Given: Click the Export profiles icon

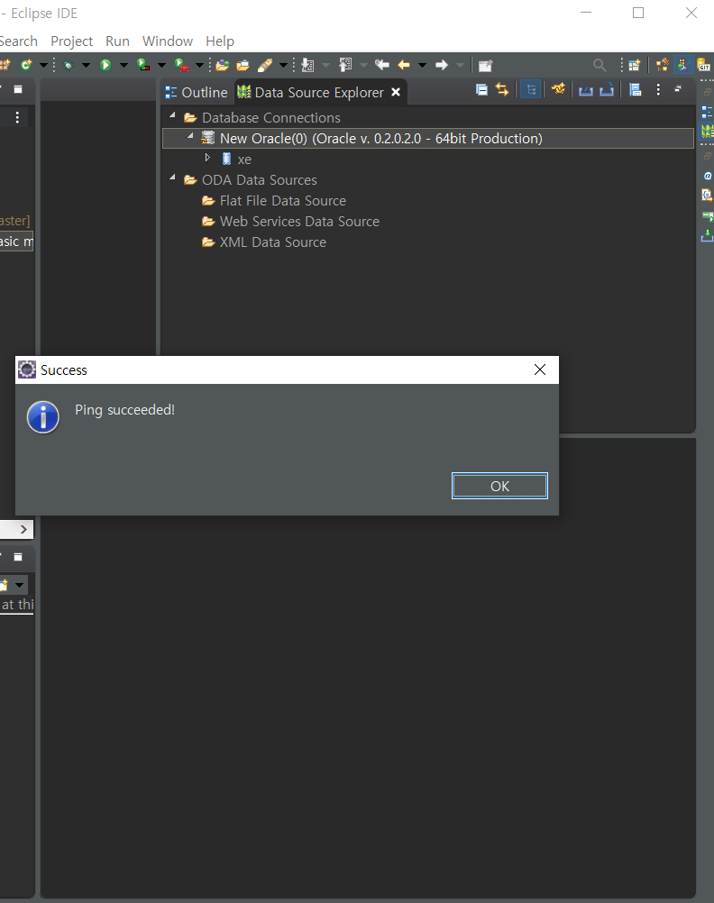Looking at the screenshot, I should click(606, 90).
